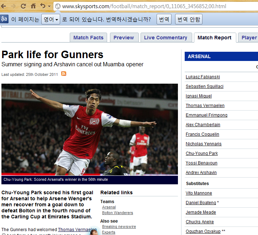Open the Lukasz Fabianski player link
This screenshot has width=258, height=235.
203,77
